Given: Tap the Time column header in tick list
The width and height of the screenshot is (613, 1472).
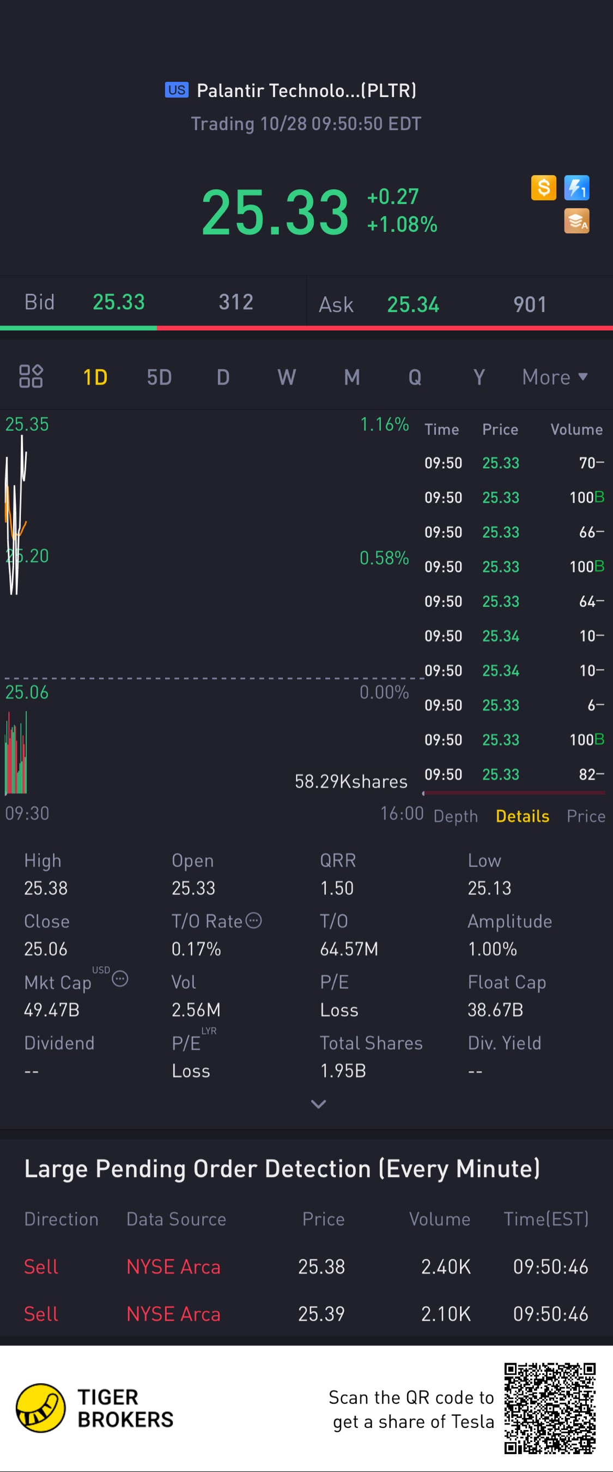Looking at the screenshot, I should click(x=441, y=429).
